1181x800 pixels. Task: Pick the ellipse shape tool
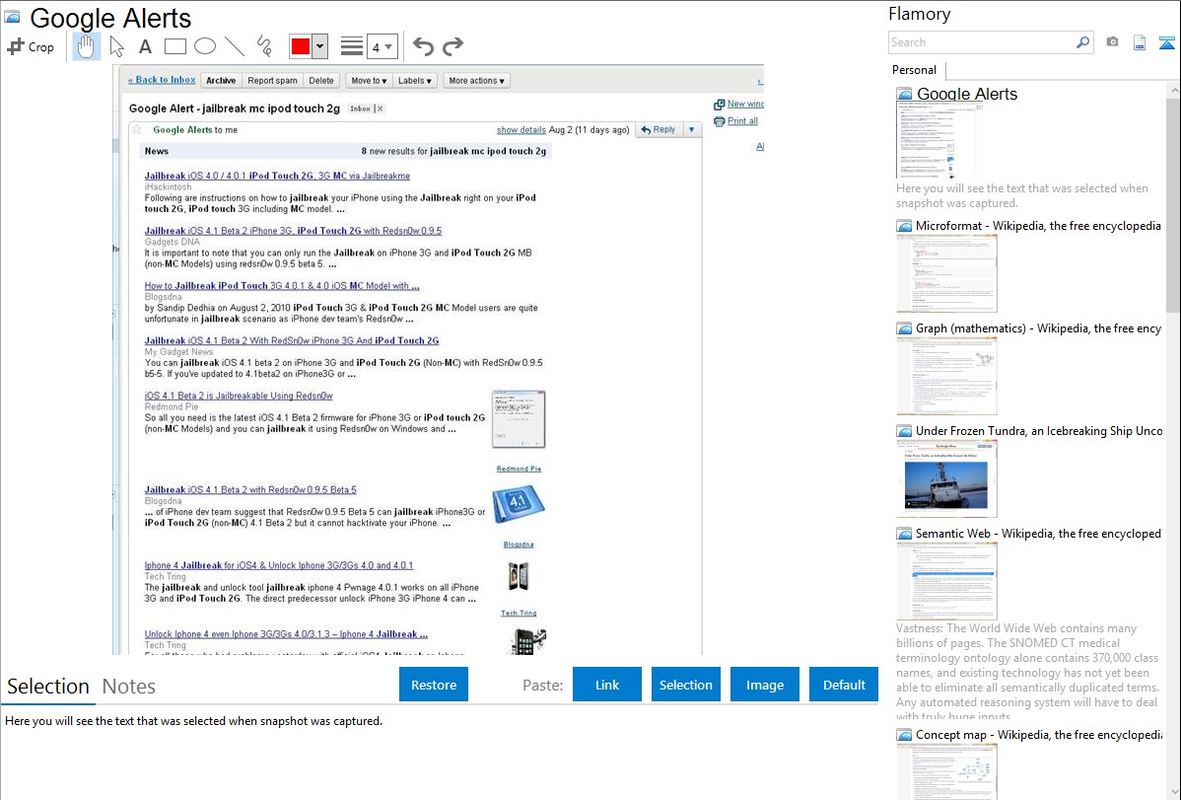(205, 46)
